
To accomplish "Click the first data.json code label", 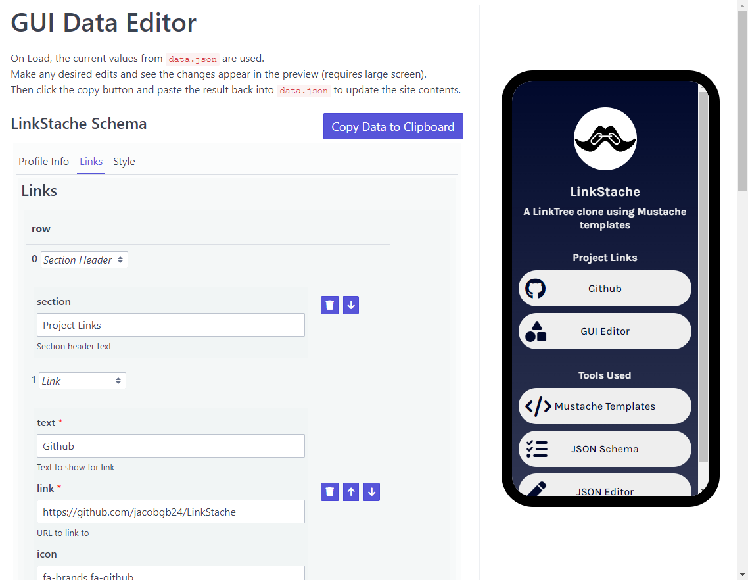I will (x=193, y=59).
